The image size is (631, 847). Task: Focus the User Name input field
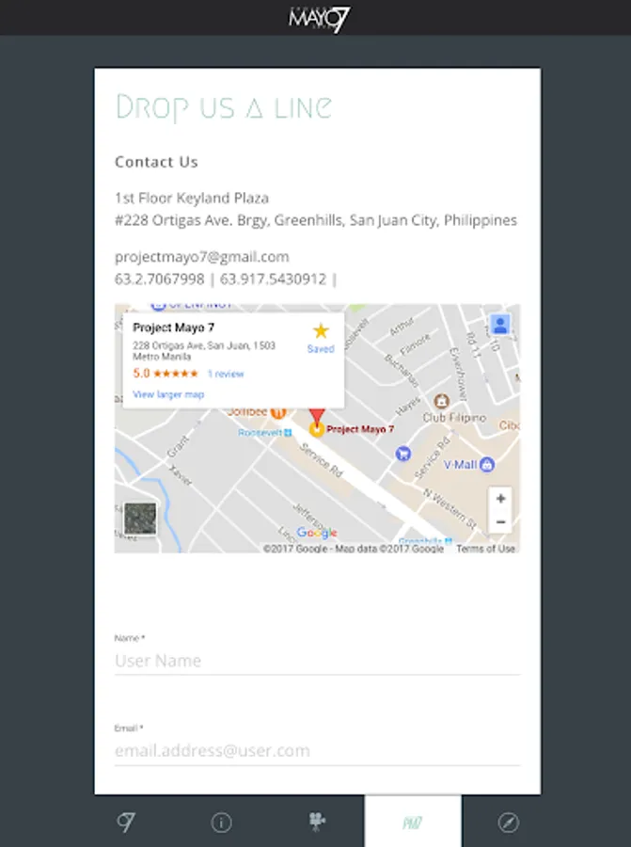tap(318, 661)
